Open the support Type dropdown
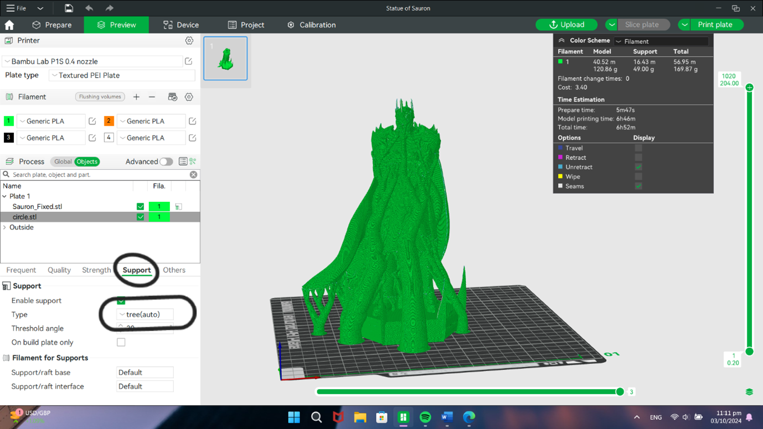763x429 pixels. (x=145, y=315)
